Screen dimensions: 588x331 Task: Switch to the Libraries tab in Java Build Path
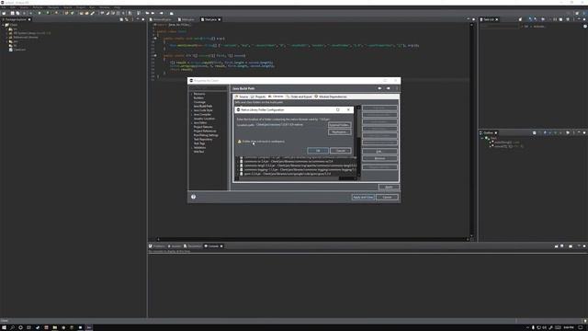point(276,97)
